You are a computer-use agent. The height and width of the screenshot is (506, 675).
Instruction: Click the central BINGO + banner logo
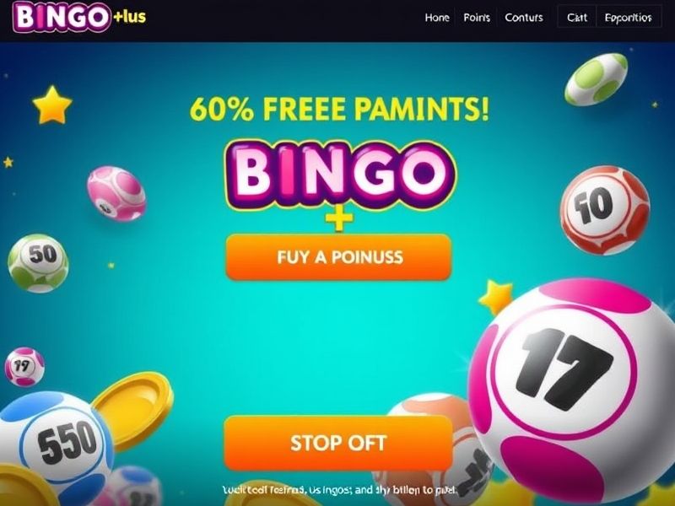(x=340, y=184)
